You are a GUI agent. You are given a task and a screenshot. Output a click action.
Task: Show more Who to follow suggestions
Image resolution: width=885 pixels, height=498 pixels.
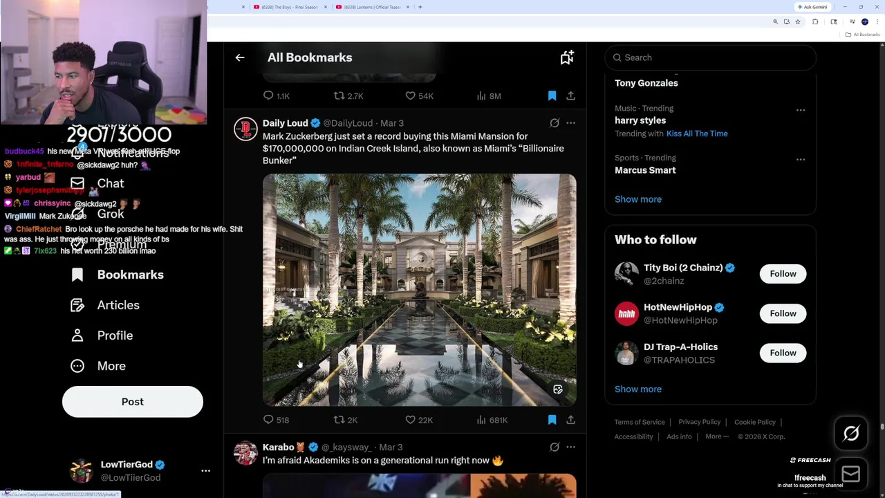point(638,389)
